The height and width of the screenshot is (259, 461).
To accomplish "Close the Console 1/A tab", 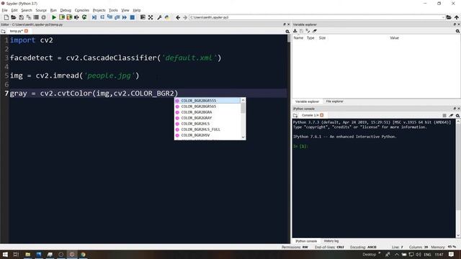I will point(322,115).
